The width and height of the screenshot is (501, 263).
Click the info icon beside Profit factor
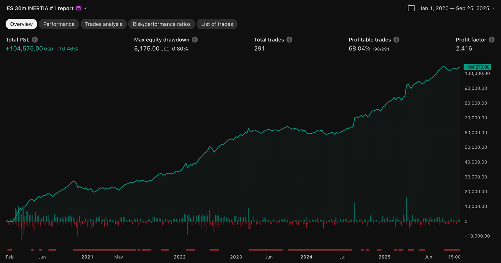pos(491,40)
